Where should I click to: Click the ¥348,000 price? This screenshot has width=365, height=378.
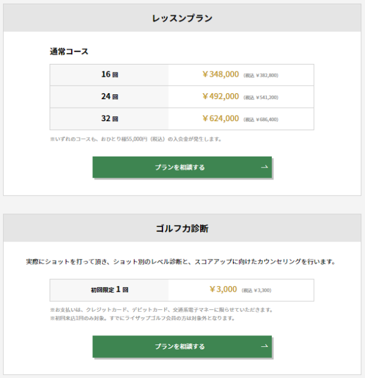click(x=221, y=74)
